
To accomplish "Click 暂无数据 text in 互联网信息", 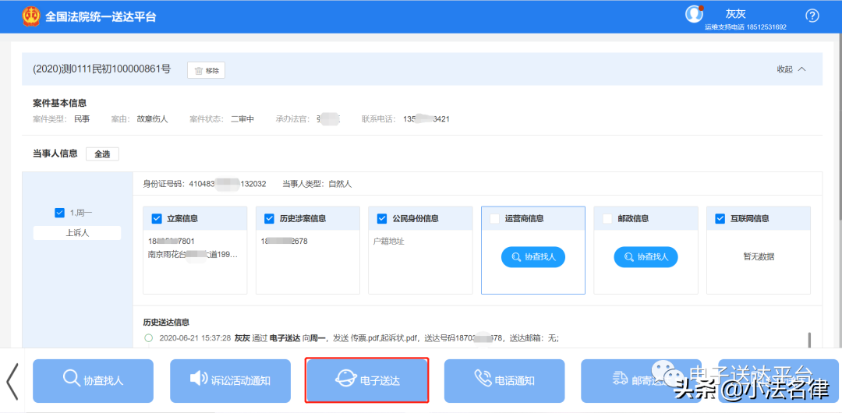I will tap(759, 256).
